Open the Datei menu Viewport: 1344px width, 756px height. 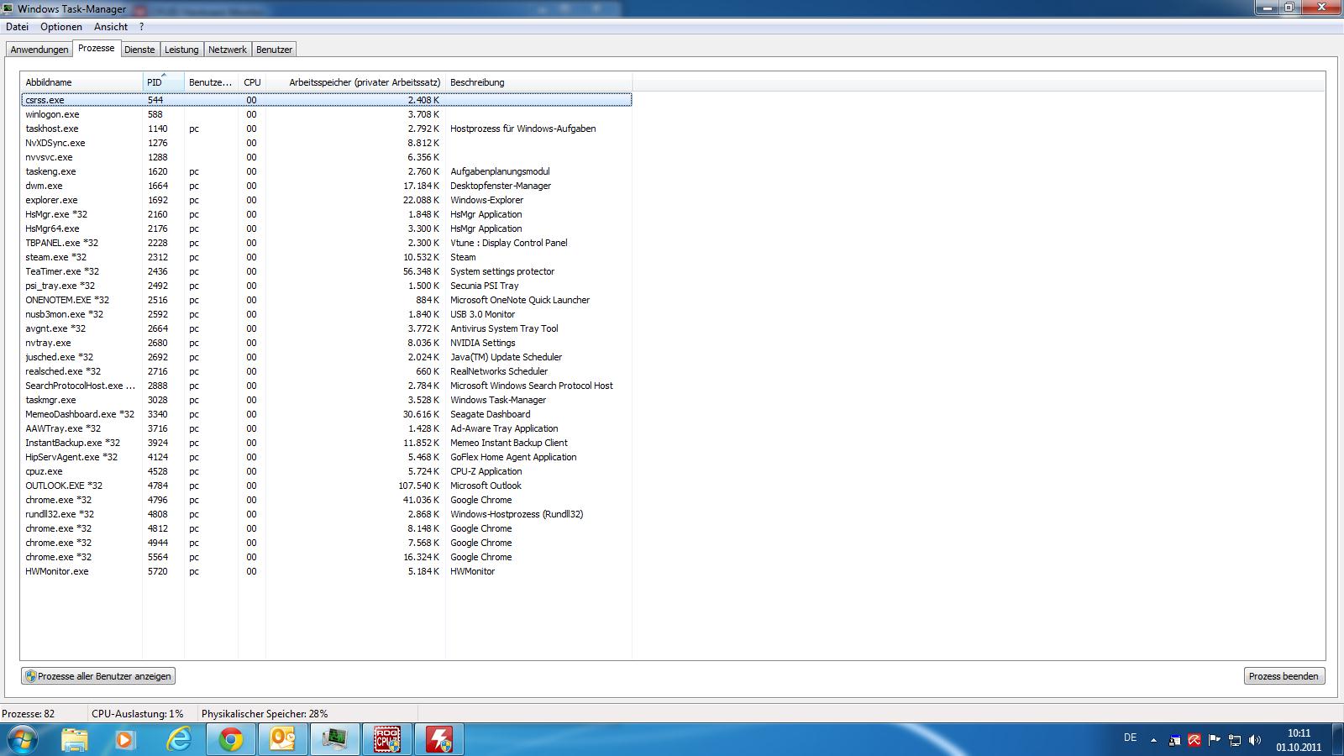(x=17, y=27)
